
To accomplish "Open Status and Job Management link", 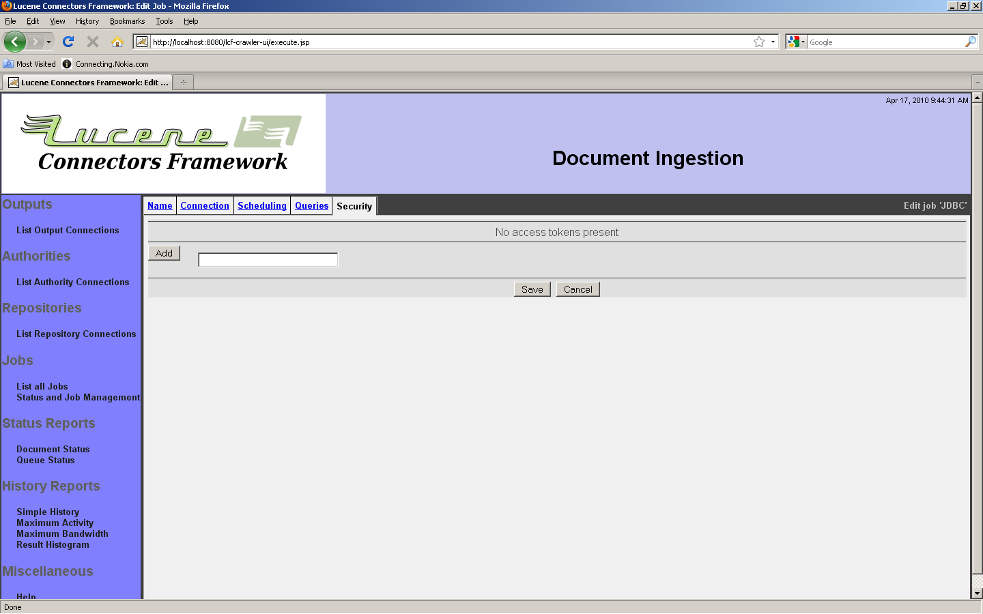I will click(79, 398).
